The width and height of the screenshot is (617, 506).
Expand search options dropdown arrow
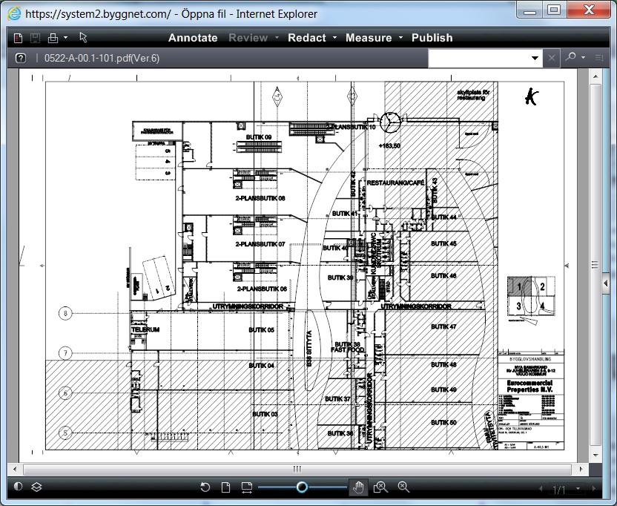coord(583,57)
